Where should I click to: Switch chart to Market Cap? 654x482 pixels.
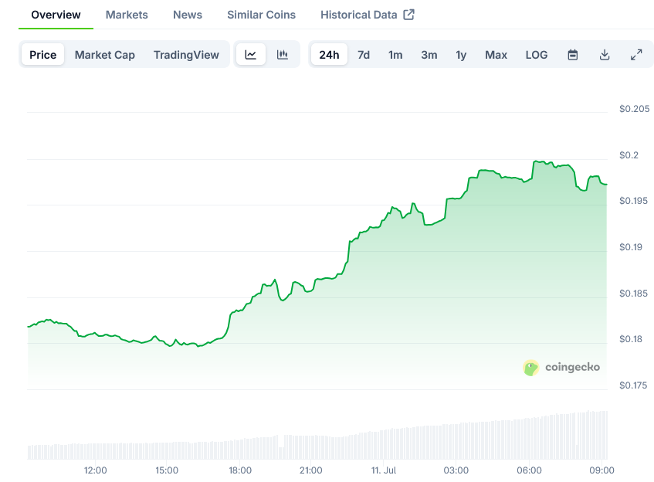pos(105,55)
